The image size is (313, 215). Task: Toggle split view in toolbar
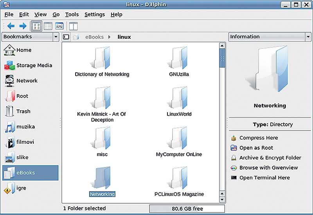click(x=73, y=26)
